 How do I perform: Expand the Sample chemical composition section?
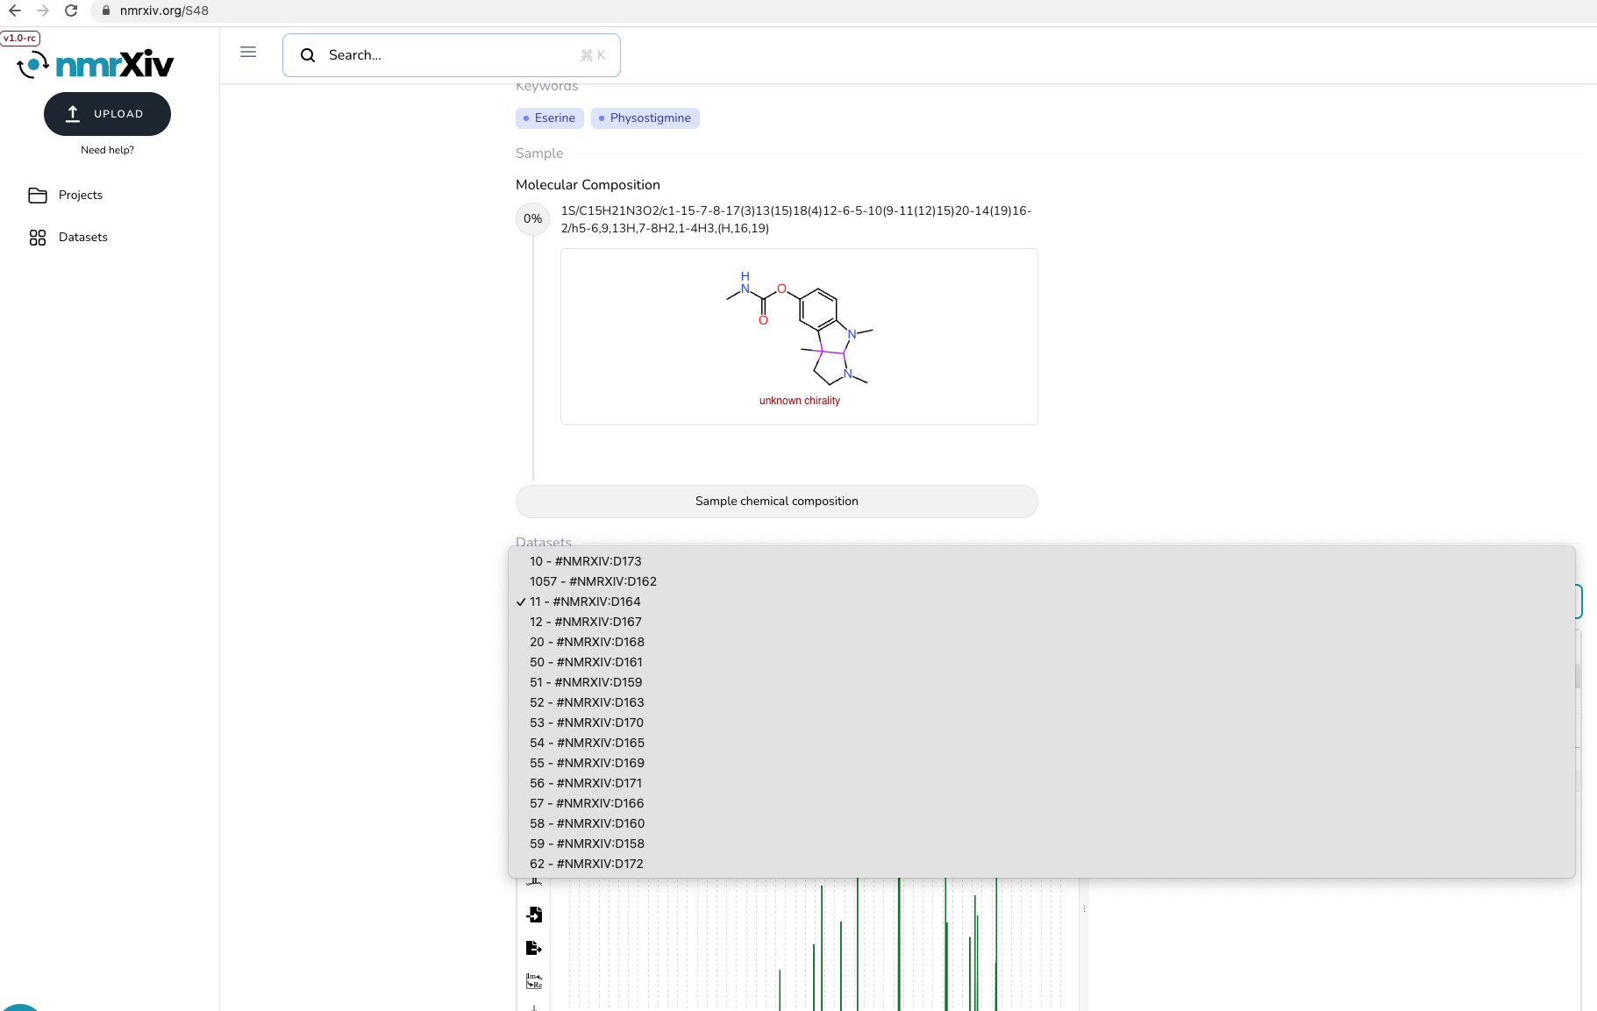(776, 501)
